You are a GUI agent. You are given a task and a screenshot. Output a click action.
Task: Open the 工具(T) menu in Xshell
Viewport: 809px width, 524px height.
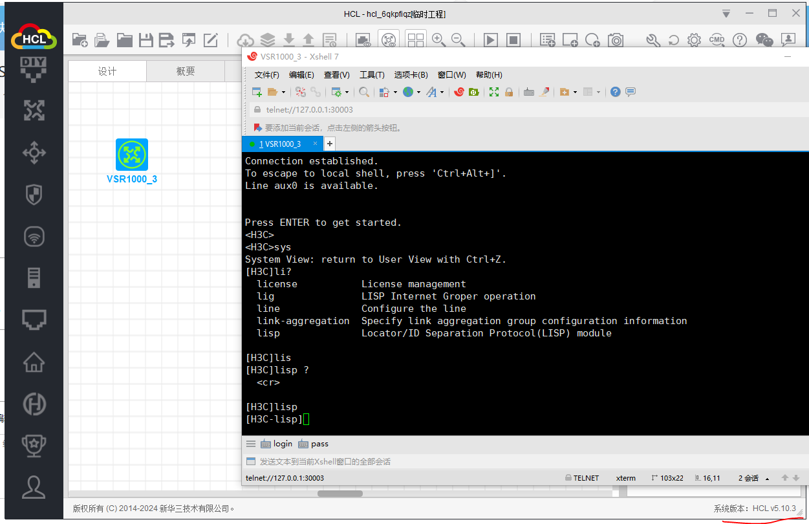372,75
